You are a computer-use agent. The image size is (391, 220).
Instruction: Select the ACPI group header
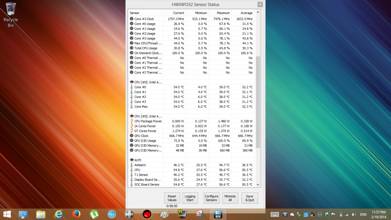pos(191,160)
